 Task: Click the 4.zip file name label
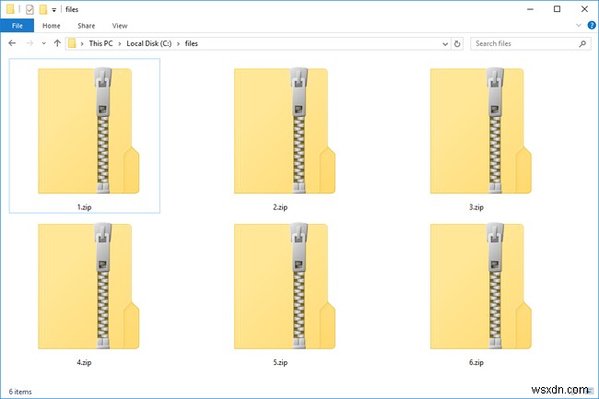point(84,362)
